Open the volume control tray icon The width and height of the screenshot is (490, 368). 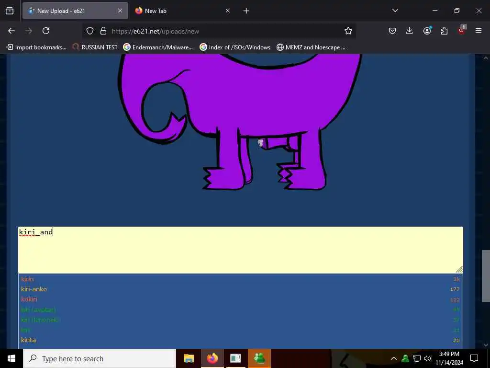pos(427,358)
